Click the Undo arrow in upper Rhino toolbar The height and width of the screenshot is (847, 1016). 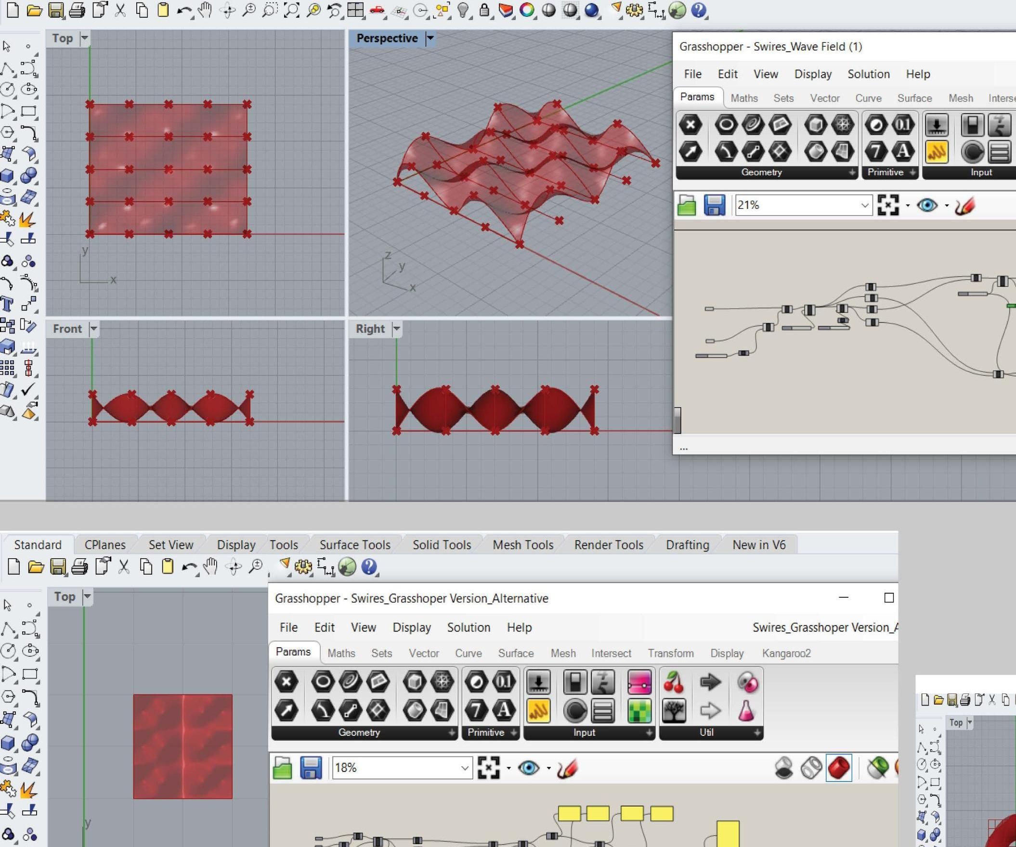[184, 10]
